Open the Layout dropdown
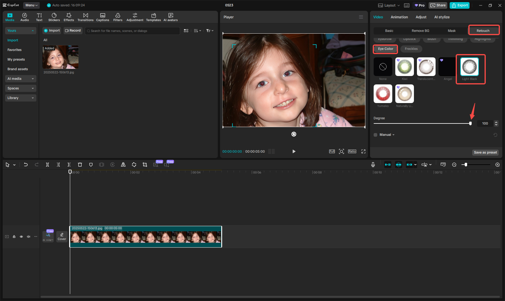Screen dimensions: 505x301 (389, 5)
